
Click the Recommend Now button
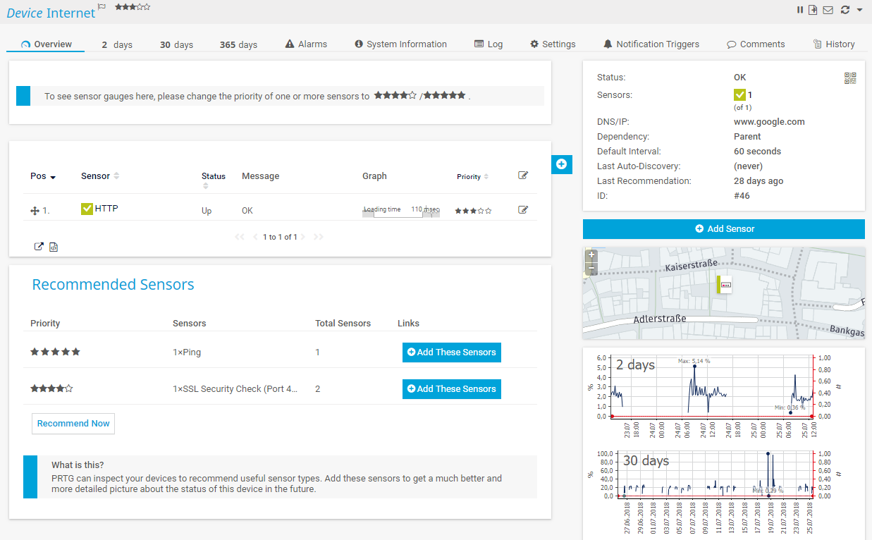(x=73, y=424)
